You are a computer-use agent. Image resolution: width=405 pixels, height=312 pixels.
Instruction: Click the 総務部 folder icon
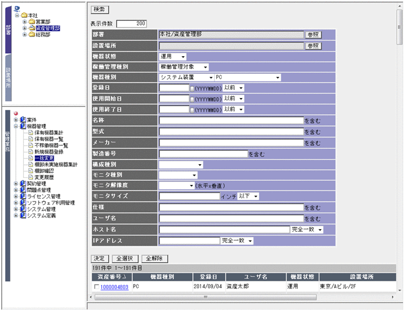tap(32, 34)
